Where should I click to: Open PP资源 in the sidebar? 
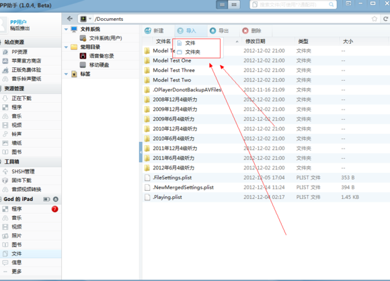tap(19, 52)
